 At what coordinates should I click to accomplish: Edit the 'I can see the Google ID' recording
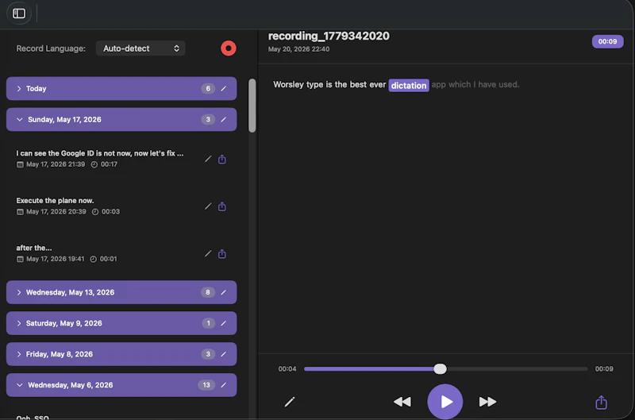[x=208, y=159]
